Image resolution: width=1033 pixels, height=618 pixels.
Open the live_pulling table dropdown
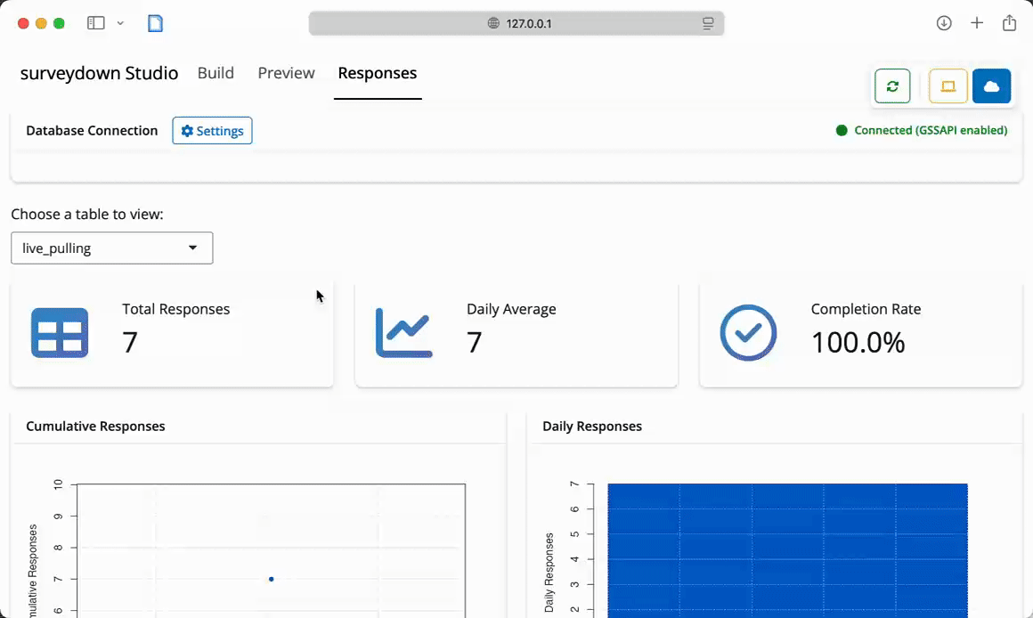112,248
